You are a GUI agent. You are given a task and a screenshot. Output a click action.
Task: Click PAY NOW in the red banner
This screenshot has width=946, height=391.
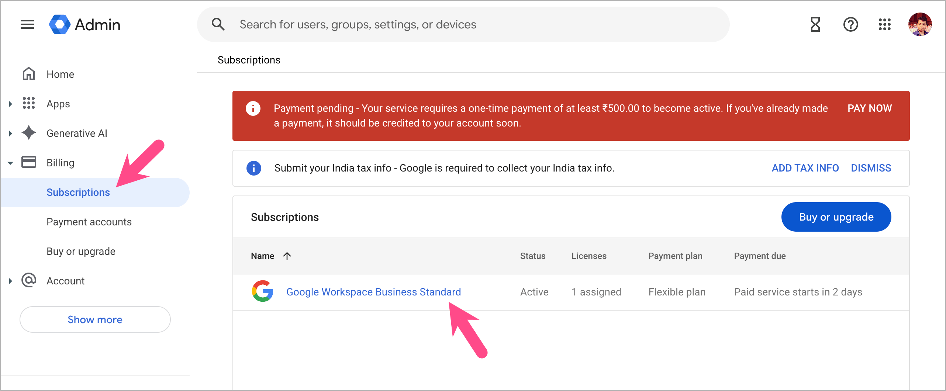coord(870,108)
